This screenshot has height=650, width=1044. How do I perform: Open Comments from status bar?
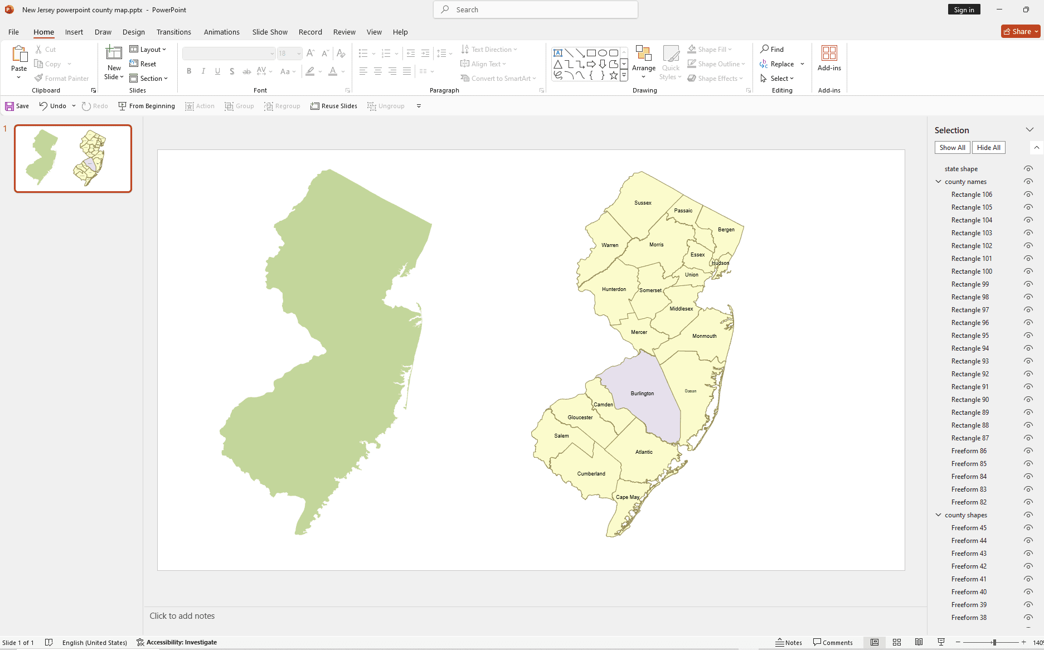pyautogui.click(x=833, y=643)
